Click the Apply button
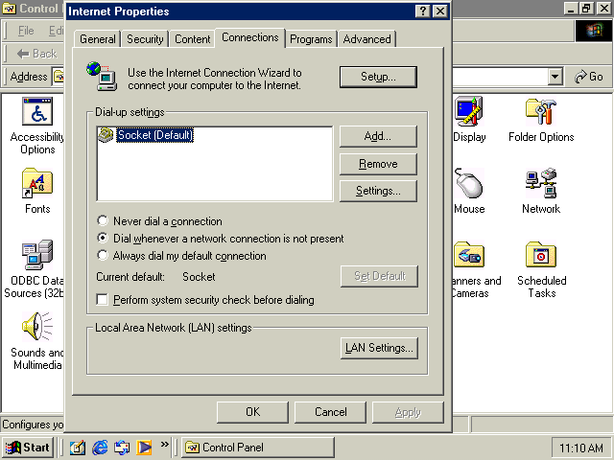 tap(408, 412)
